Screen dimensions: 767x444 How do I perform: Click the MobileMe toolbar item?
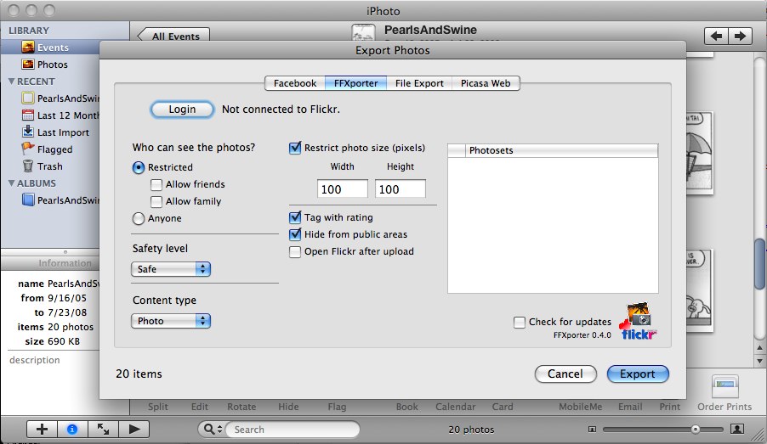point(580,407)
